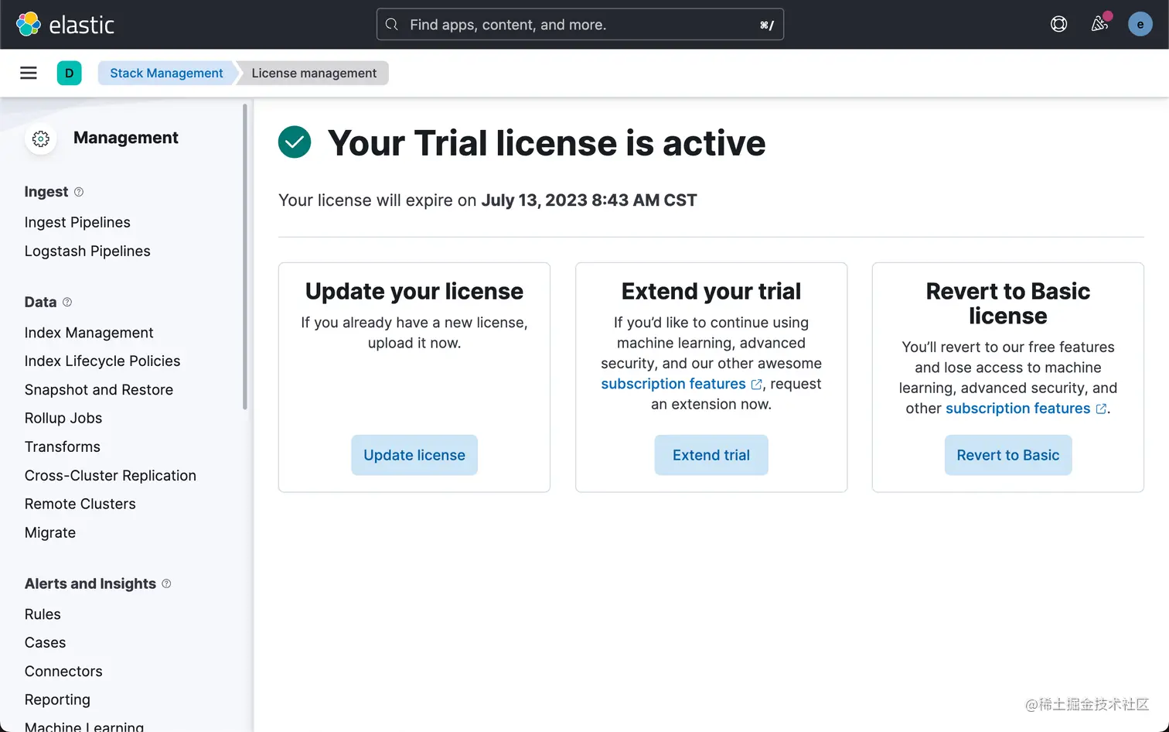Click the Ingest section heading
The image size is (1169, 732).
[46, 192]
